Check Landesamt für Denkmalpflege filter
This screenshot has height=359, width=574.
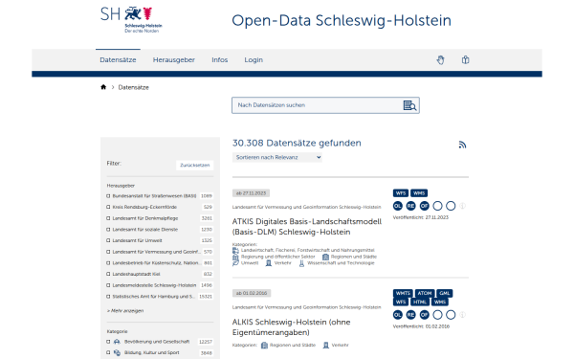(x=108, y=218)
